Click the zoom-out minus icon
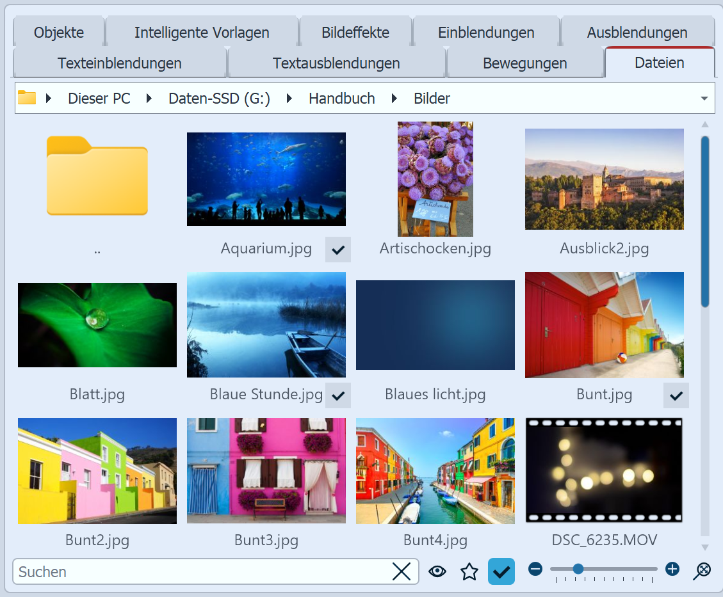 pos(535,569)
